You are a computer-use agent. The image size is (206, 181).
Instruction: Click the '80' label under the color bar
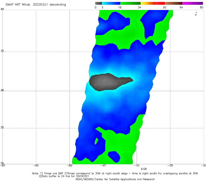(202, 7)
